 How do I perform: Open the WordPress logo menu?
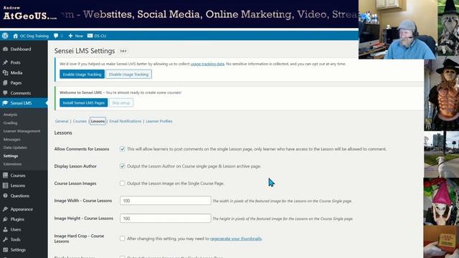coord(5,36)
